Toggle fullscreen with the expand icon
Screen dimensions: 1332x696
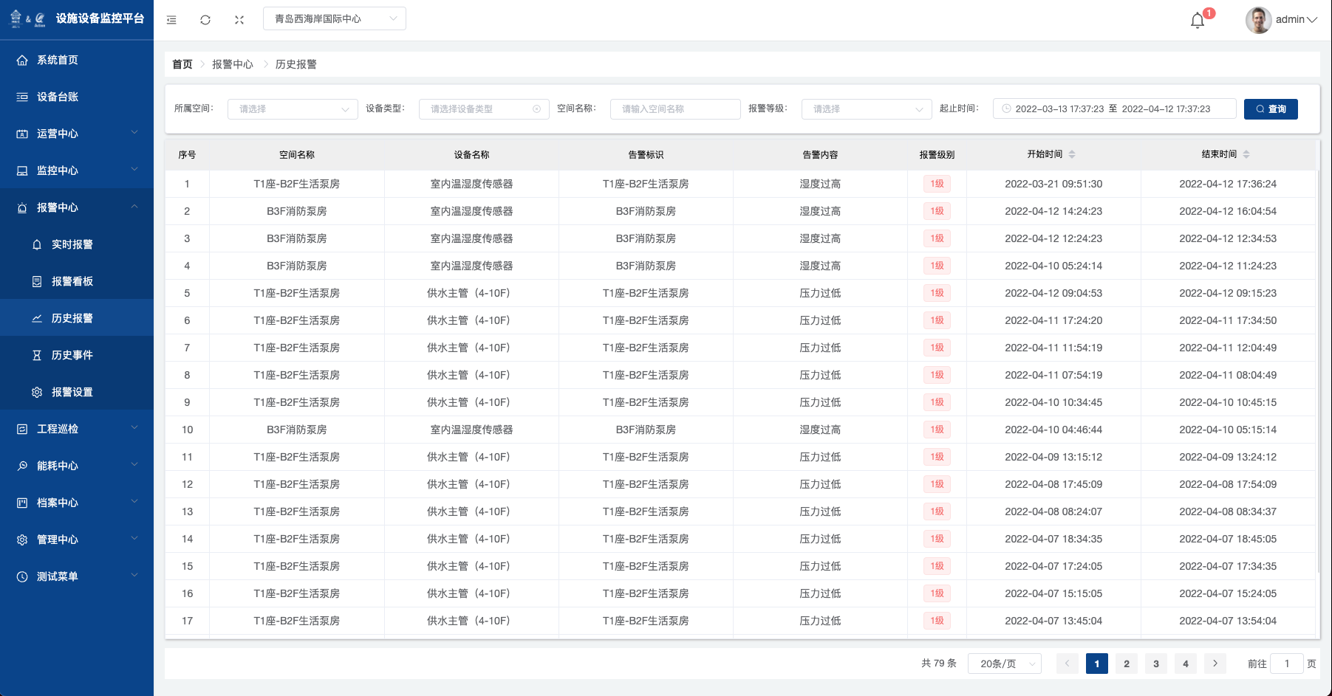click(x=239, y=20)
